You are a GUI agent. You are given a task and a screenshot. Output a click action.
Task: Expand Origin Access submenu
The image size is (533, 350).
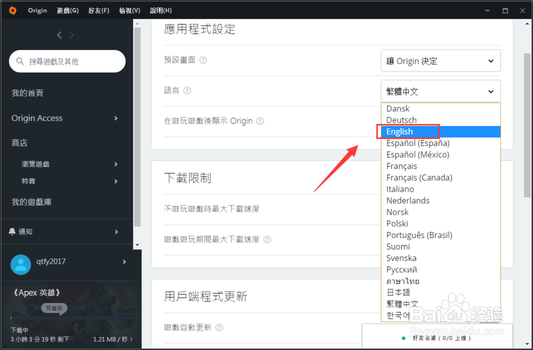116,118
